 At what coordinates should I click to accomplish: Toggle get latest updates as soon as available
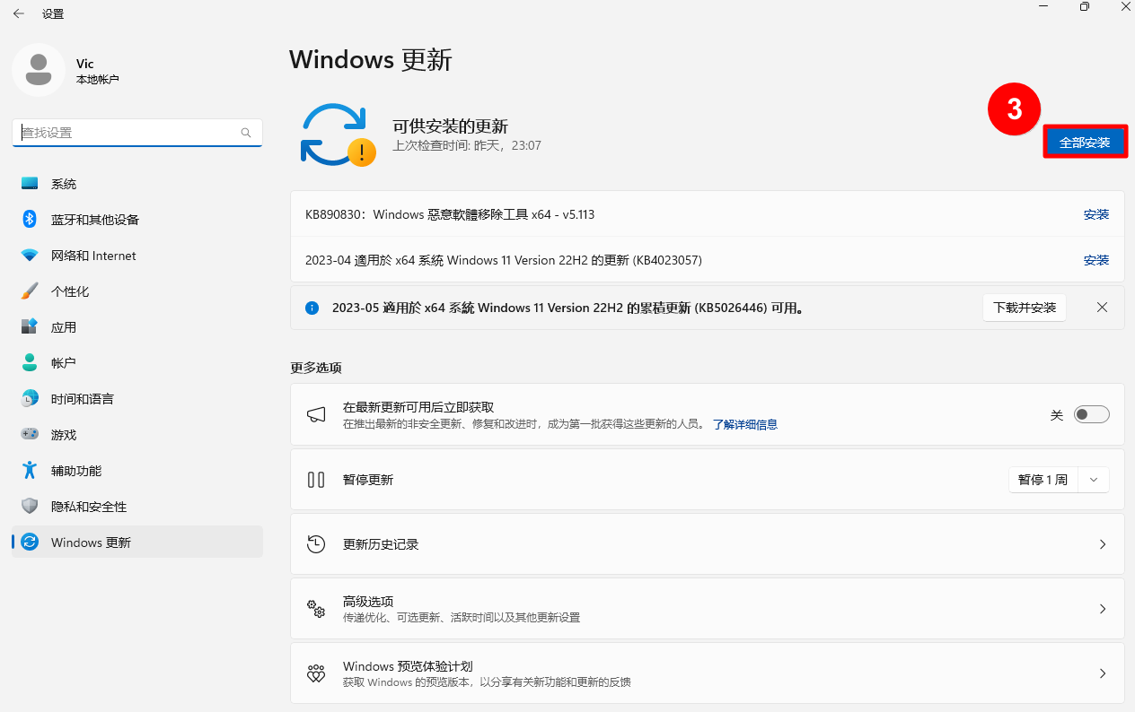tap(1091, 414)
